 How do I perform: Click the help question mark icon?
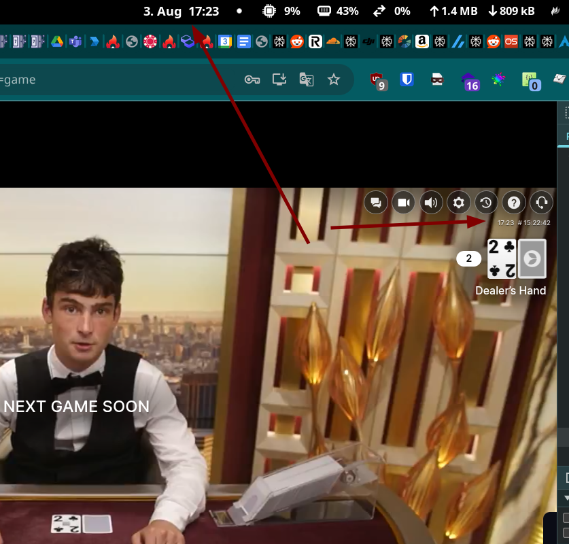pos(514,202)
